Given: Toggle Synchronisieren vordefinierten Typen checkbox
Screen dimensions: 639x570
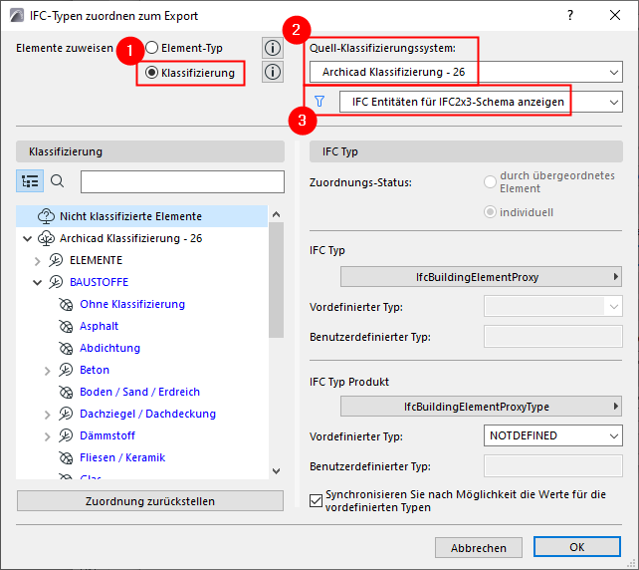Looking at the screenshot, I should tap(316, 500).
